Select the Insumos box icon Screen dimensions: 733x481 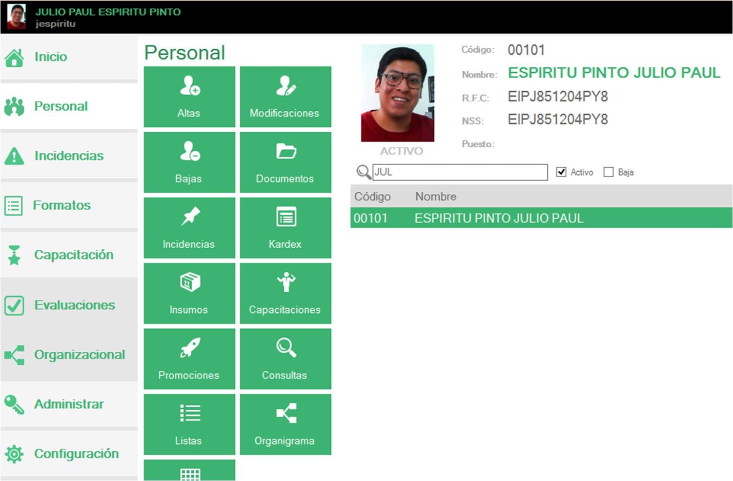[x=189, y=293]
